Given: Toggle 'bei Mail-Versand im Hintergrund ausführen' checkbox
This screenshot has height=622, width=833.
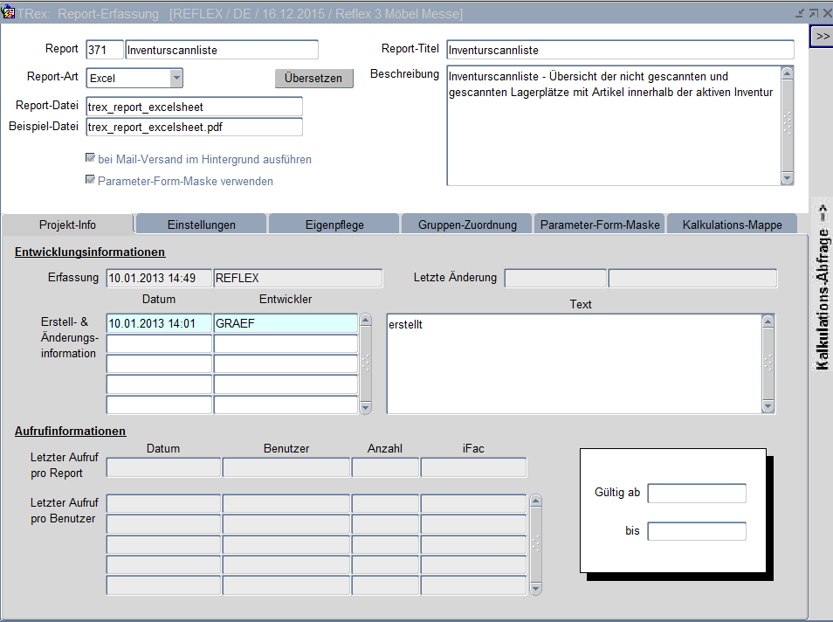Looking at the screenshot, I should pos(89,159).
